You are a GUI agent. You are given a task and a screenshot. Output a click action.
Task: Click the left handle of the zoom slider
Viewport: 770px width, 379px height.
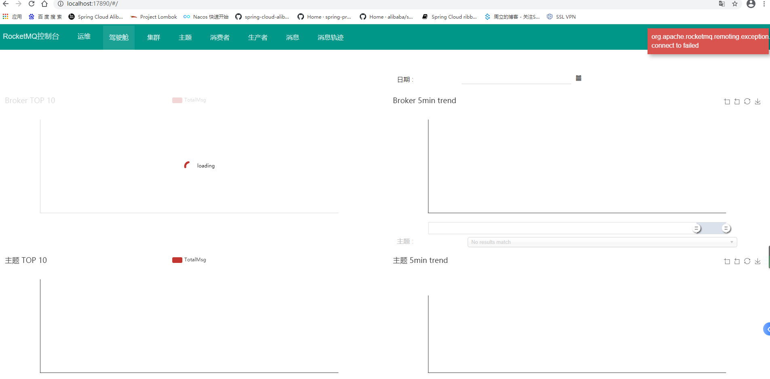[x=696, y=229]
